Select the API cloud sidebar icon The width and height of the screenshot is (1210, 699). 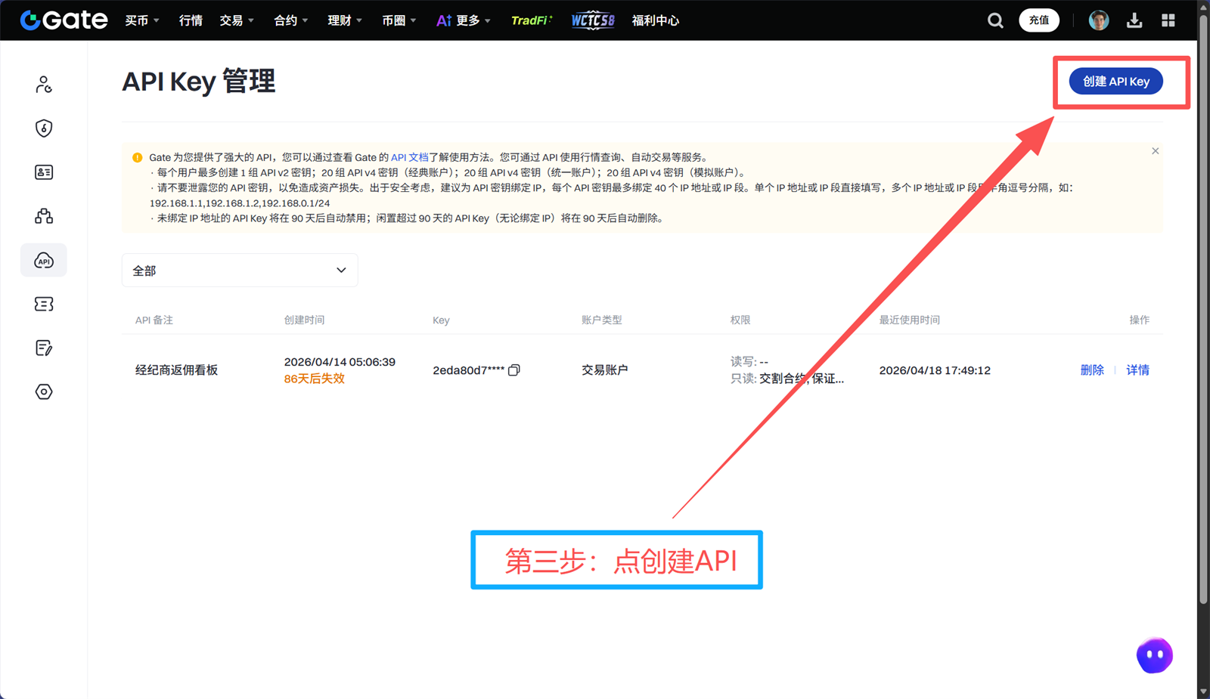pyautogui.click(x=44, y=261)
